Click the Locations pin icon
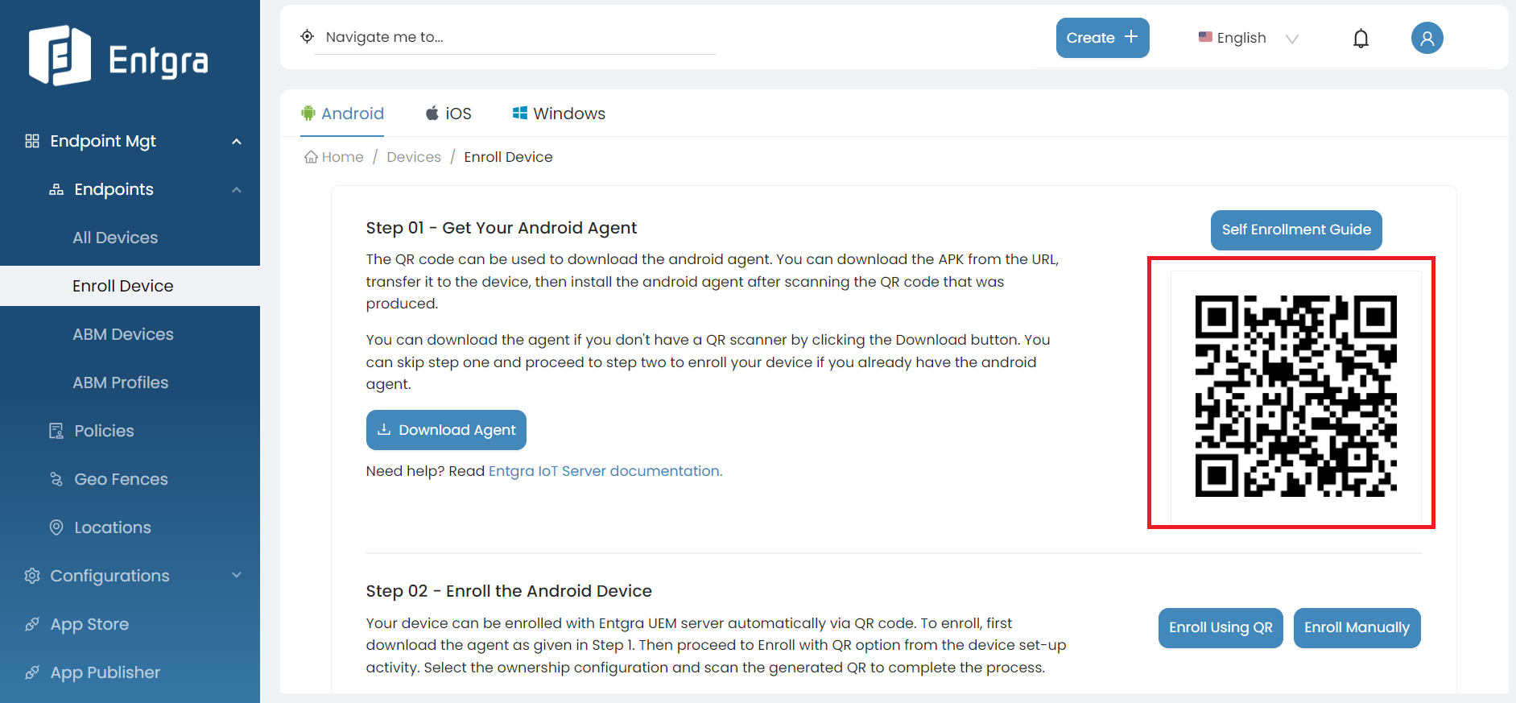Screen dimensions: 1516x703 [x=56, y=527]
